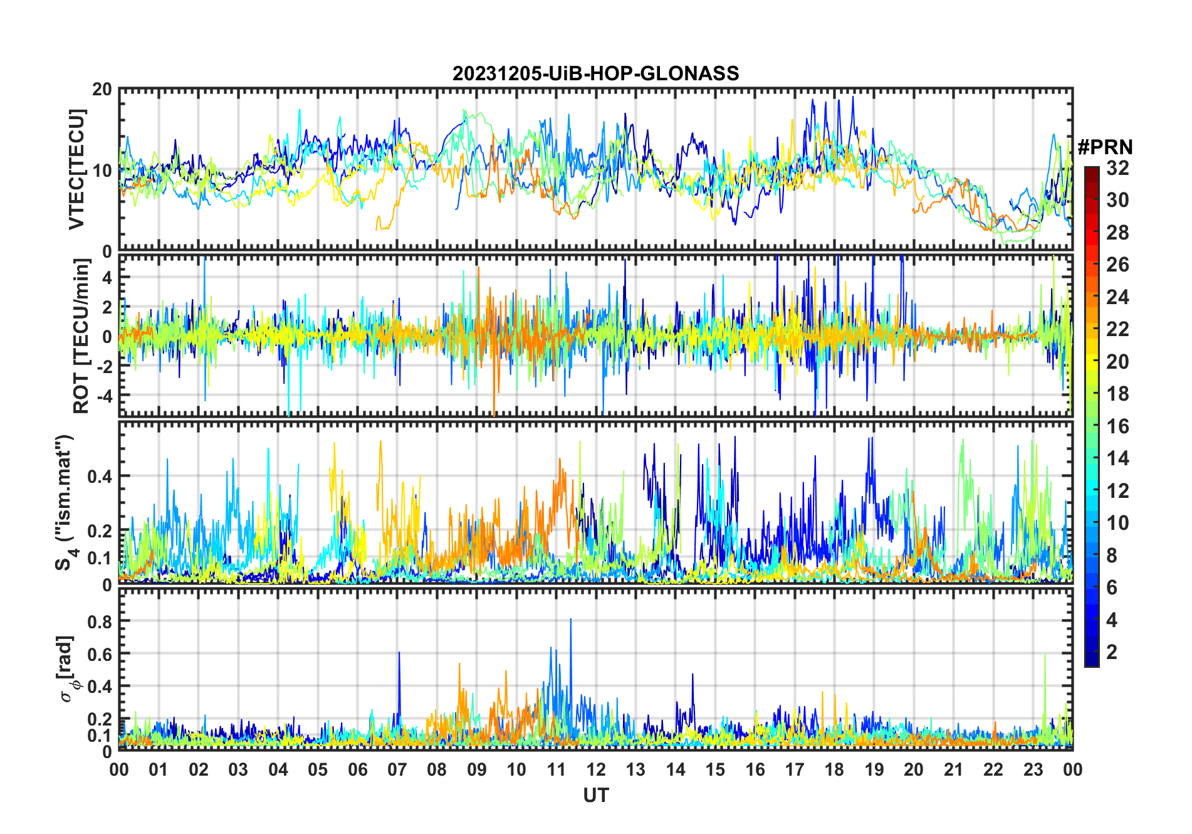The height and width of the screenshot is (834, 1192).
Task: Click colorbar tick label 16
Action: 1117,426
